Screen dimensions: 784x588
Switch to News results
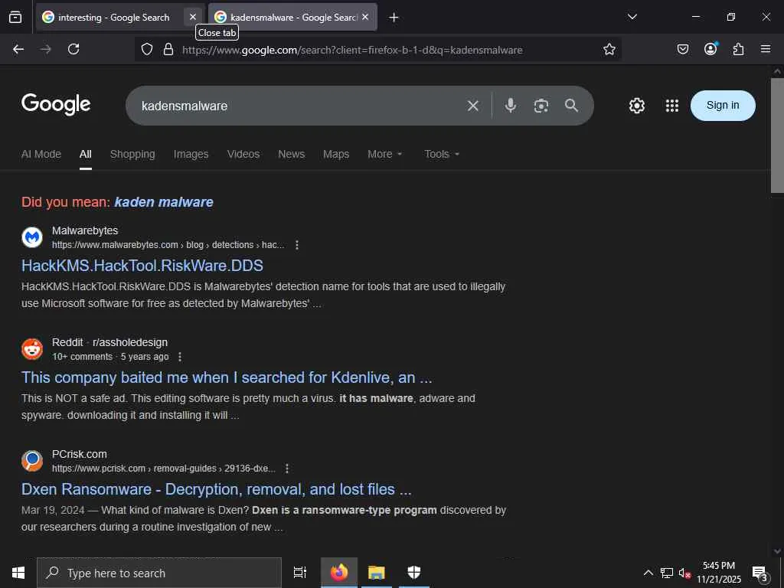291,154
